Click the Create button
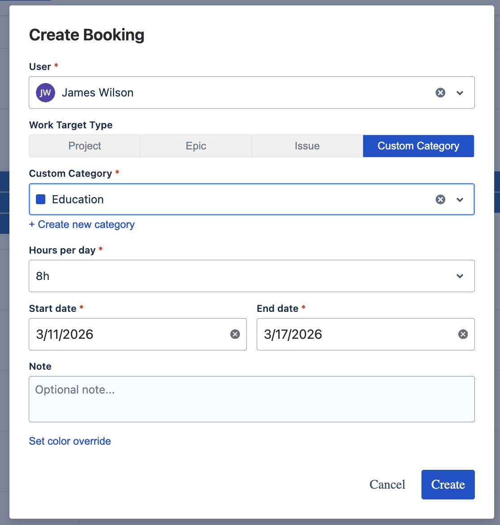The width and height of the screenshot is (500, 525). [447, 485]
